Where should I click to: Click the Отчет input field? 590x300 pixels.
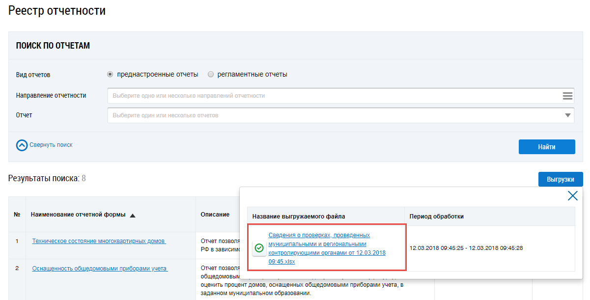pyautogui.click(x=334, y=115)
